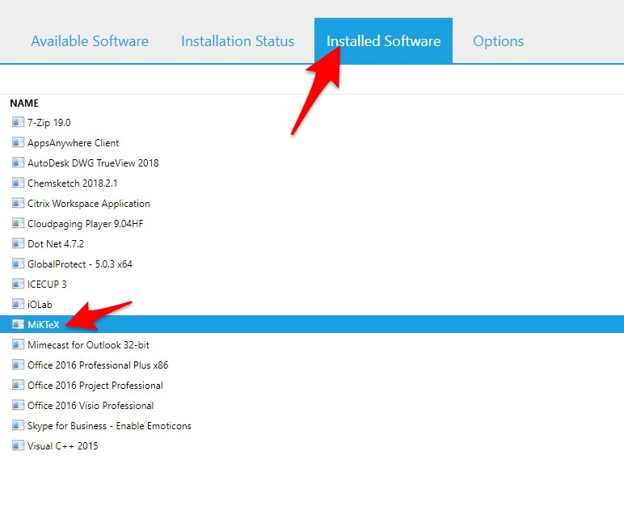The image size is (624, 523).
Task: Click the iOLab row icon
Action: [18, 304]
